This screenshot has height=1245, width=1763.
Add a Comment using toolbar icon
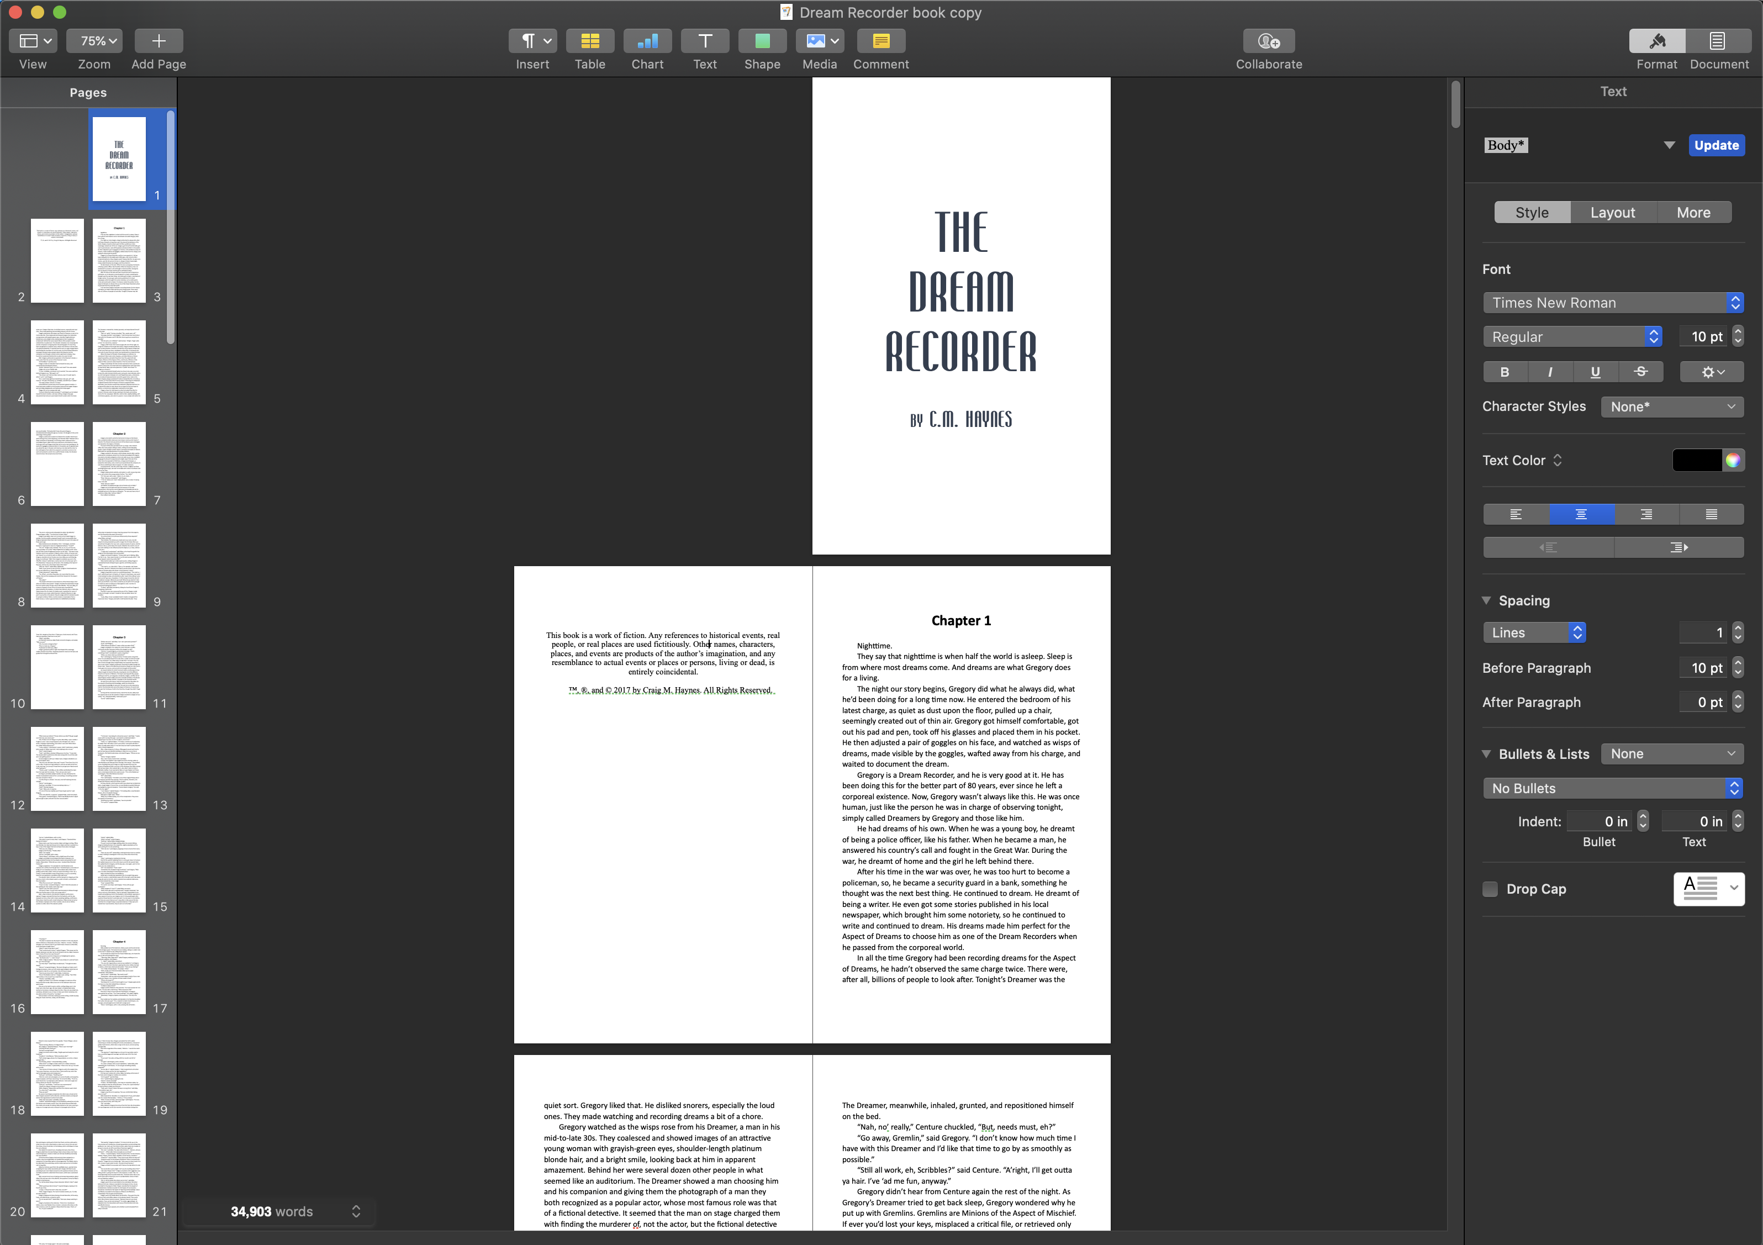pos(881,41)
